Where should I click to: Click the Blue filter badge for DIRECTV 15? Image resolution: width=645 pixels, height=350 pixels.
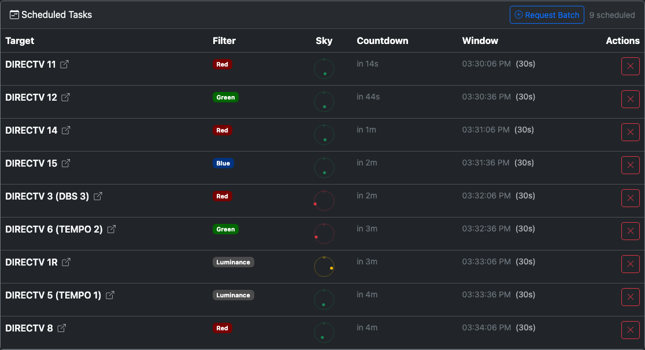click(x=223, y=163)
